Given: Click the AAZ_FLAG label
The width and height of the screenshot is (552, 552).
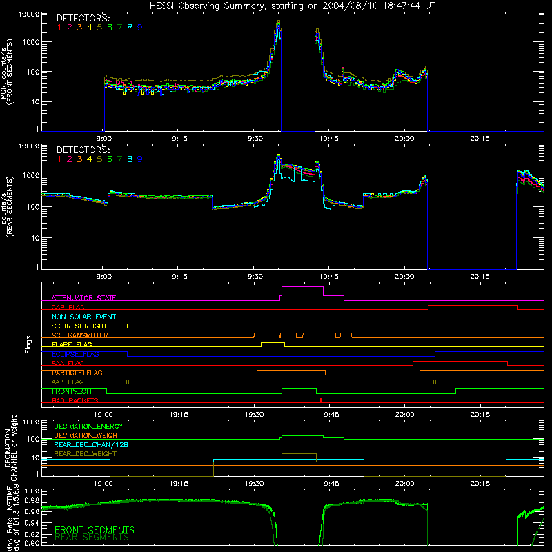Looking at the screenshot, I should (x=68, y=382).
